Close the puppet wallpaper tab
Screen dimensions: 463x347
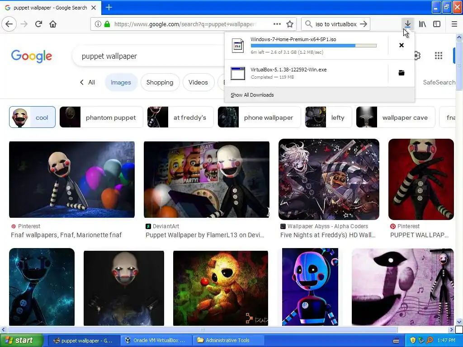click(94, 8)
